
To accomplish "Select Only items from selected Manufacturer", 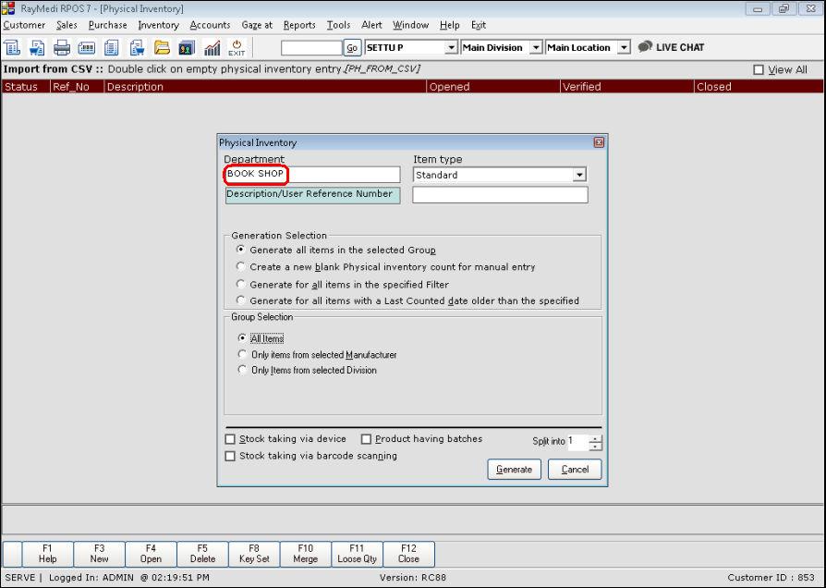I will pos(242,354).
